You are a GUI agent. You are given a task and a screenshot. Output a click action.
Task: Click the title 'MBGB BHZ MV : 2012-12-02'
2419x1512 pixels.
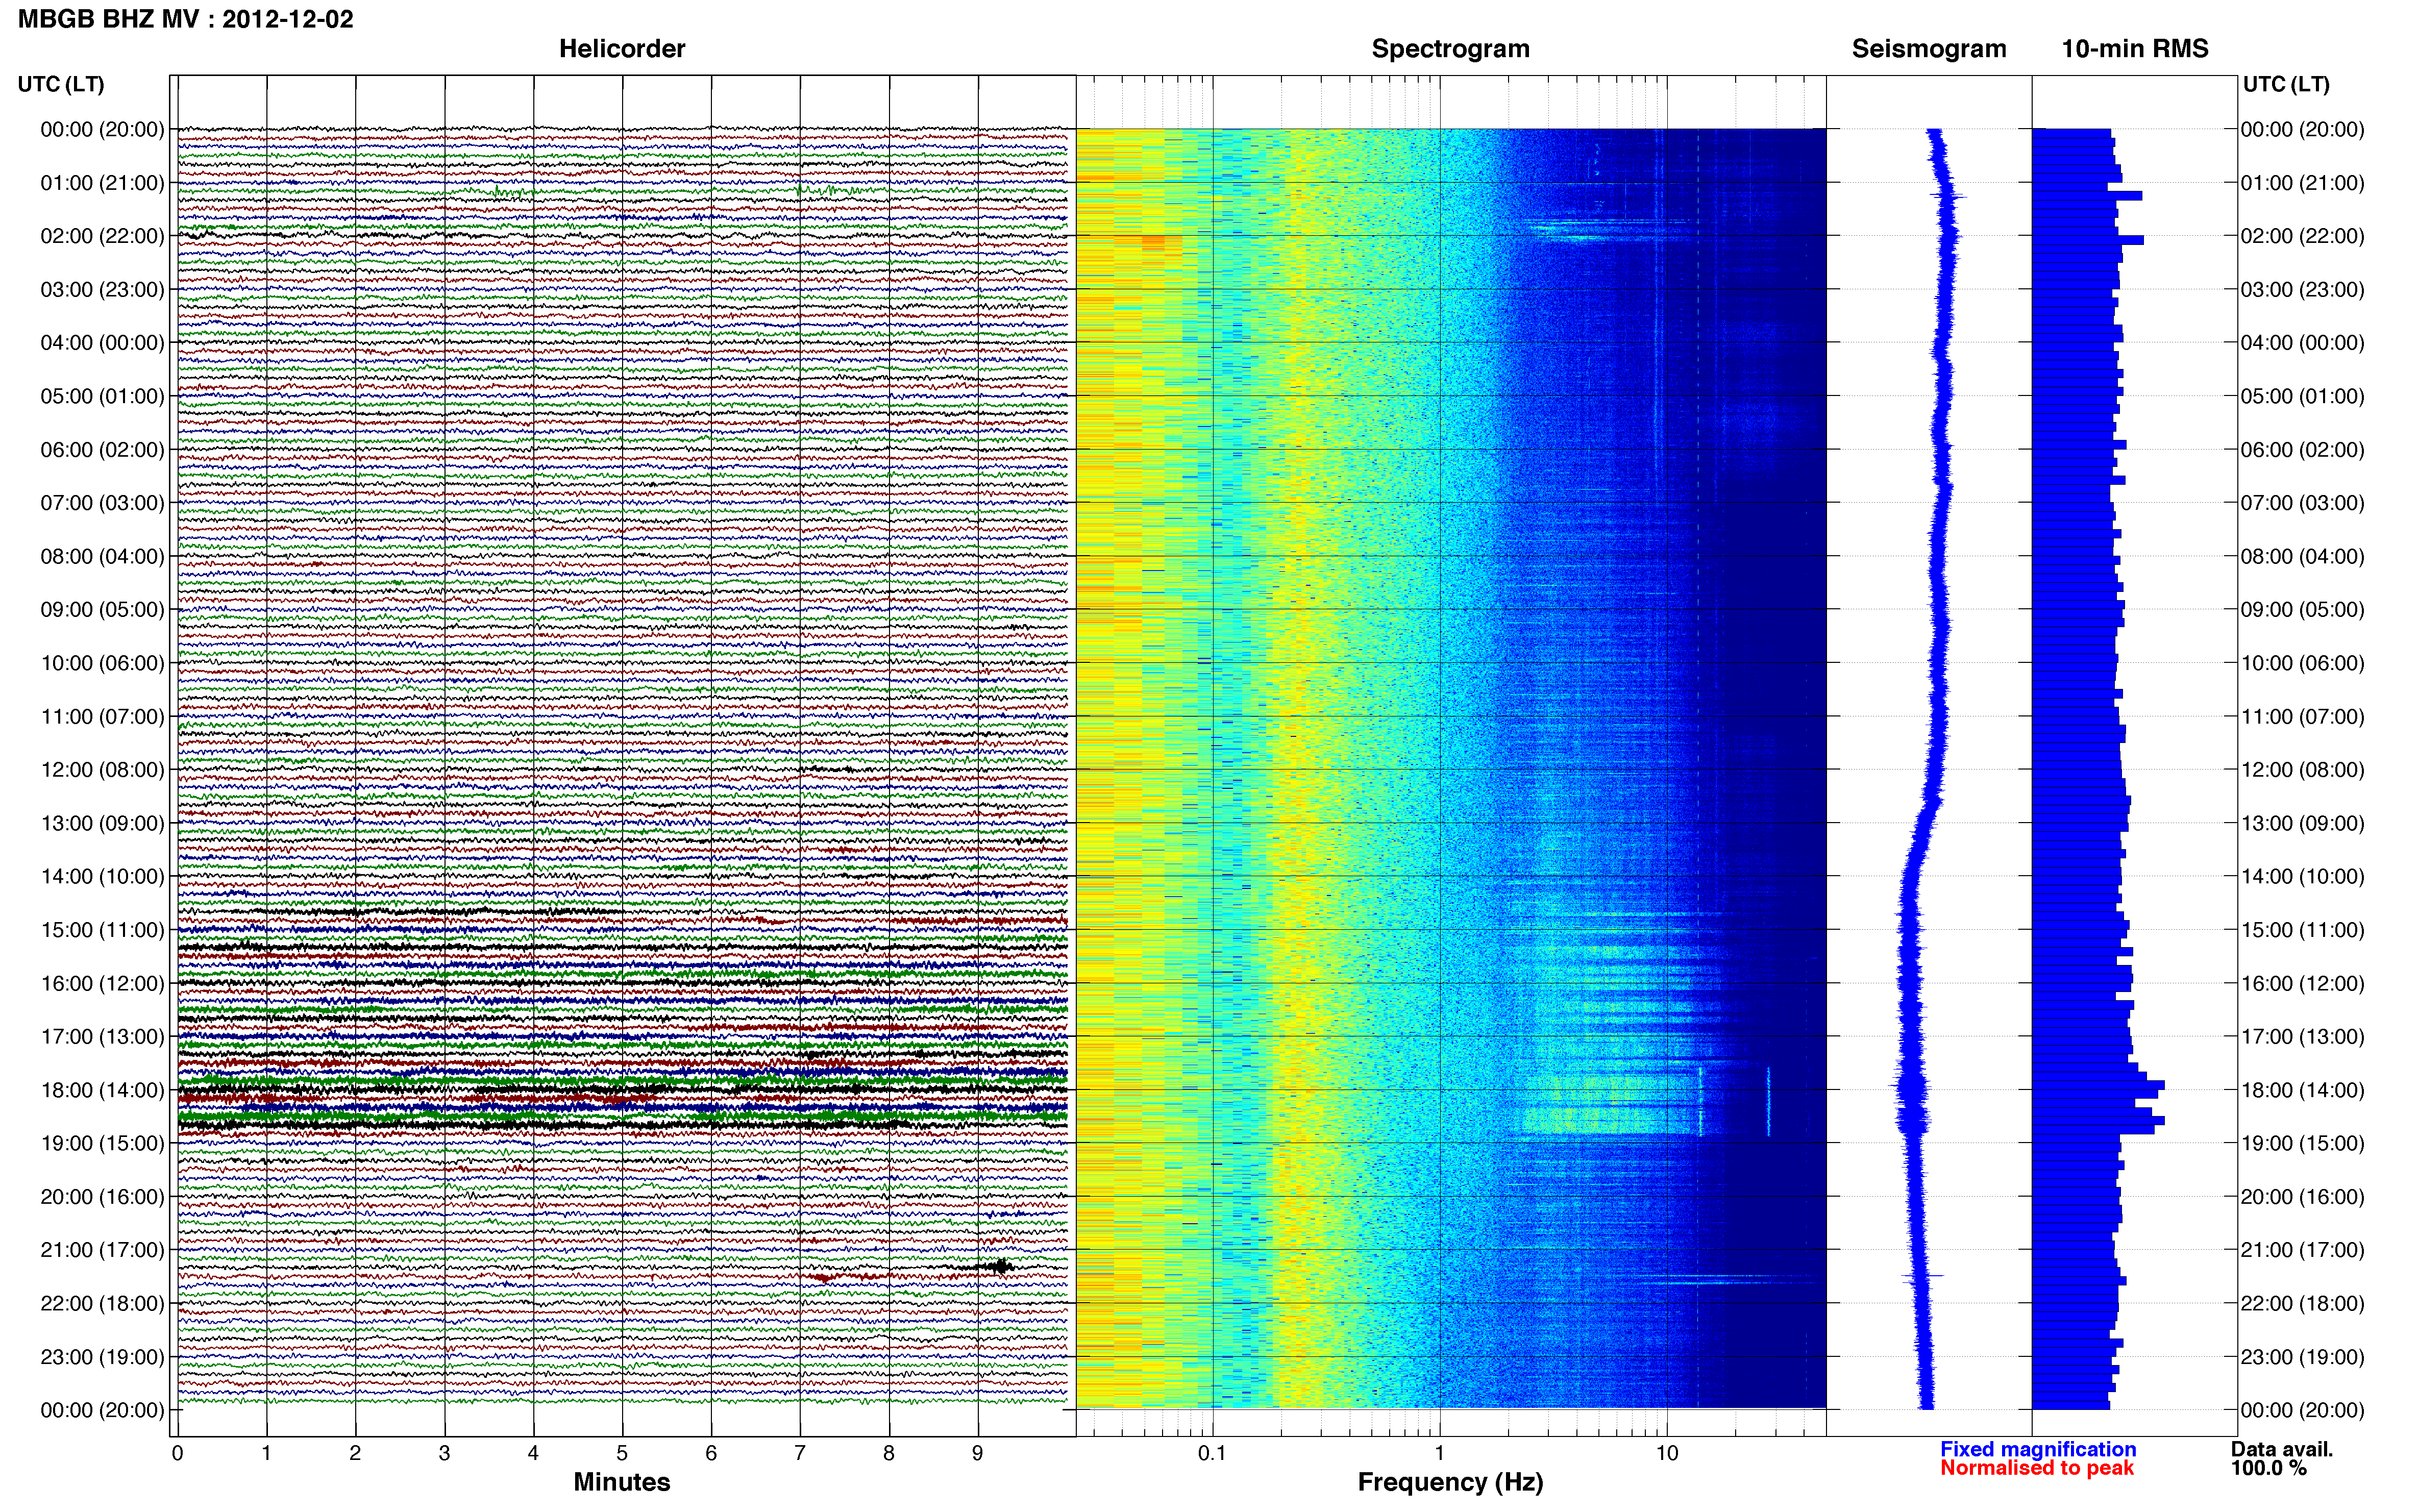pyautogui.click(x=186, y=19)
